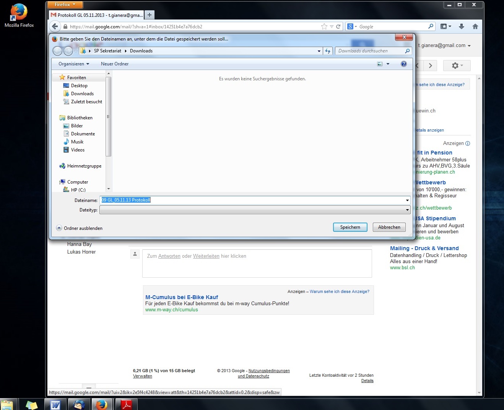Screen dimensions: 504x410
Task: Open the t.gianera@gmail.com account dropdown in Gmail
Action: coord(444,46)
